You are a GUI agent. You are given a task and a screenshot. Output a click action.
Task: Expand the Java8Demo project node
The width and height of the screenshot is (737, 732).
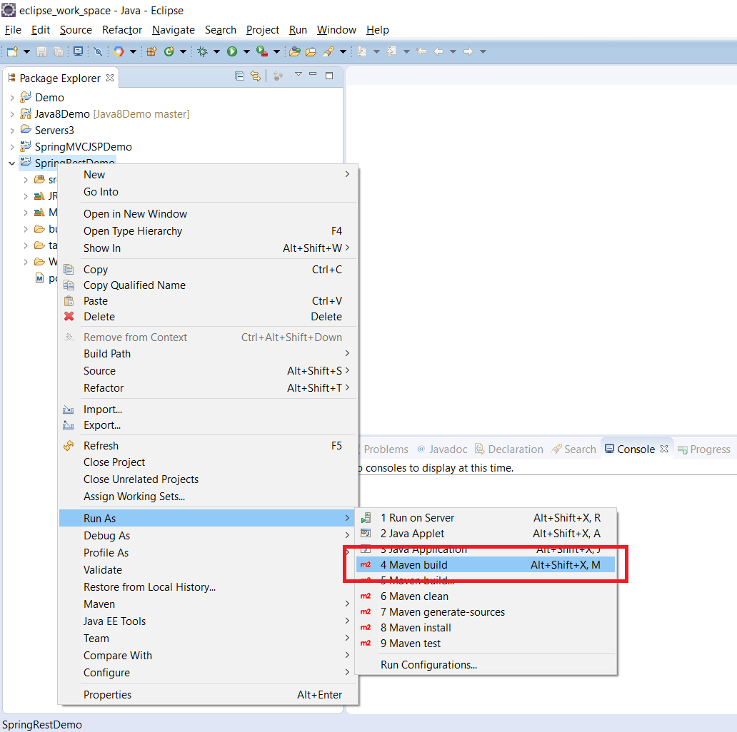point(12,114)
